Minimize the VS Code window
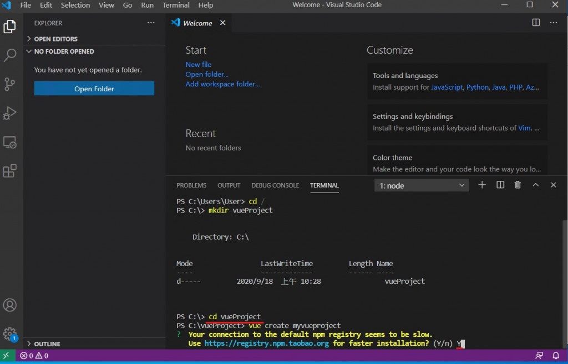The height and width of the screenshot is (364, 568). 504,4
